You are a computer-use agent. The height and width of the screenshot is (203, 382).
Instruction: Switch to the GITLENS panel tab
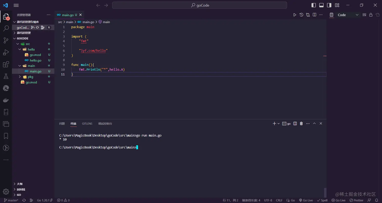(87, 124)
